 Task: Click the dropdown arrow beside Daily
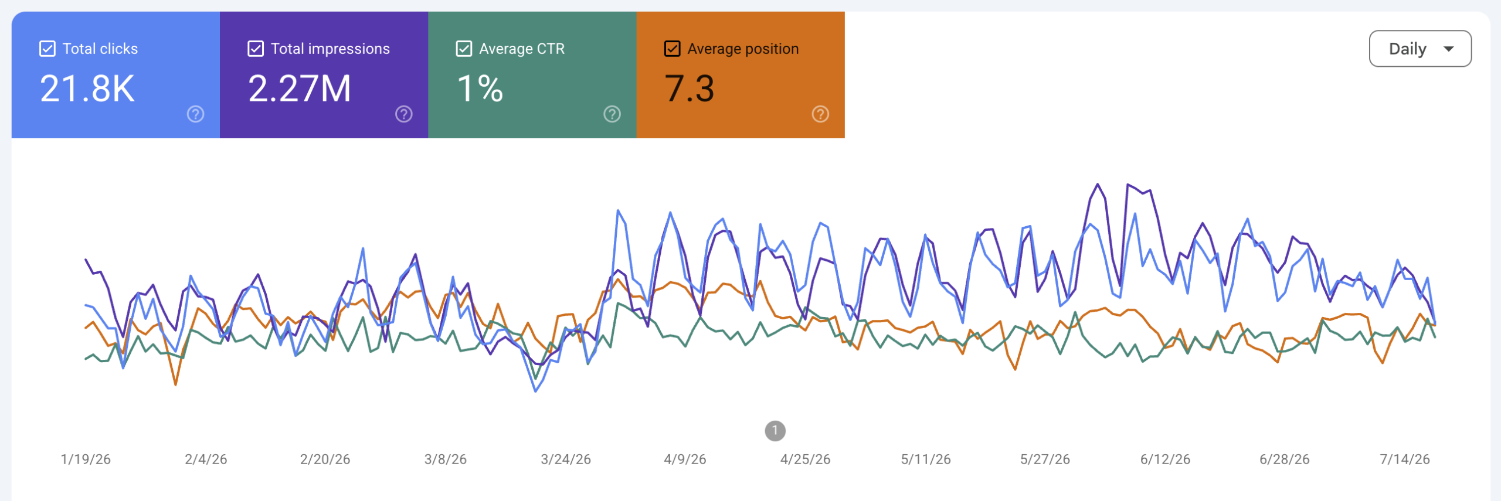(1449, 49)
